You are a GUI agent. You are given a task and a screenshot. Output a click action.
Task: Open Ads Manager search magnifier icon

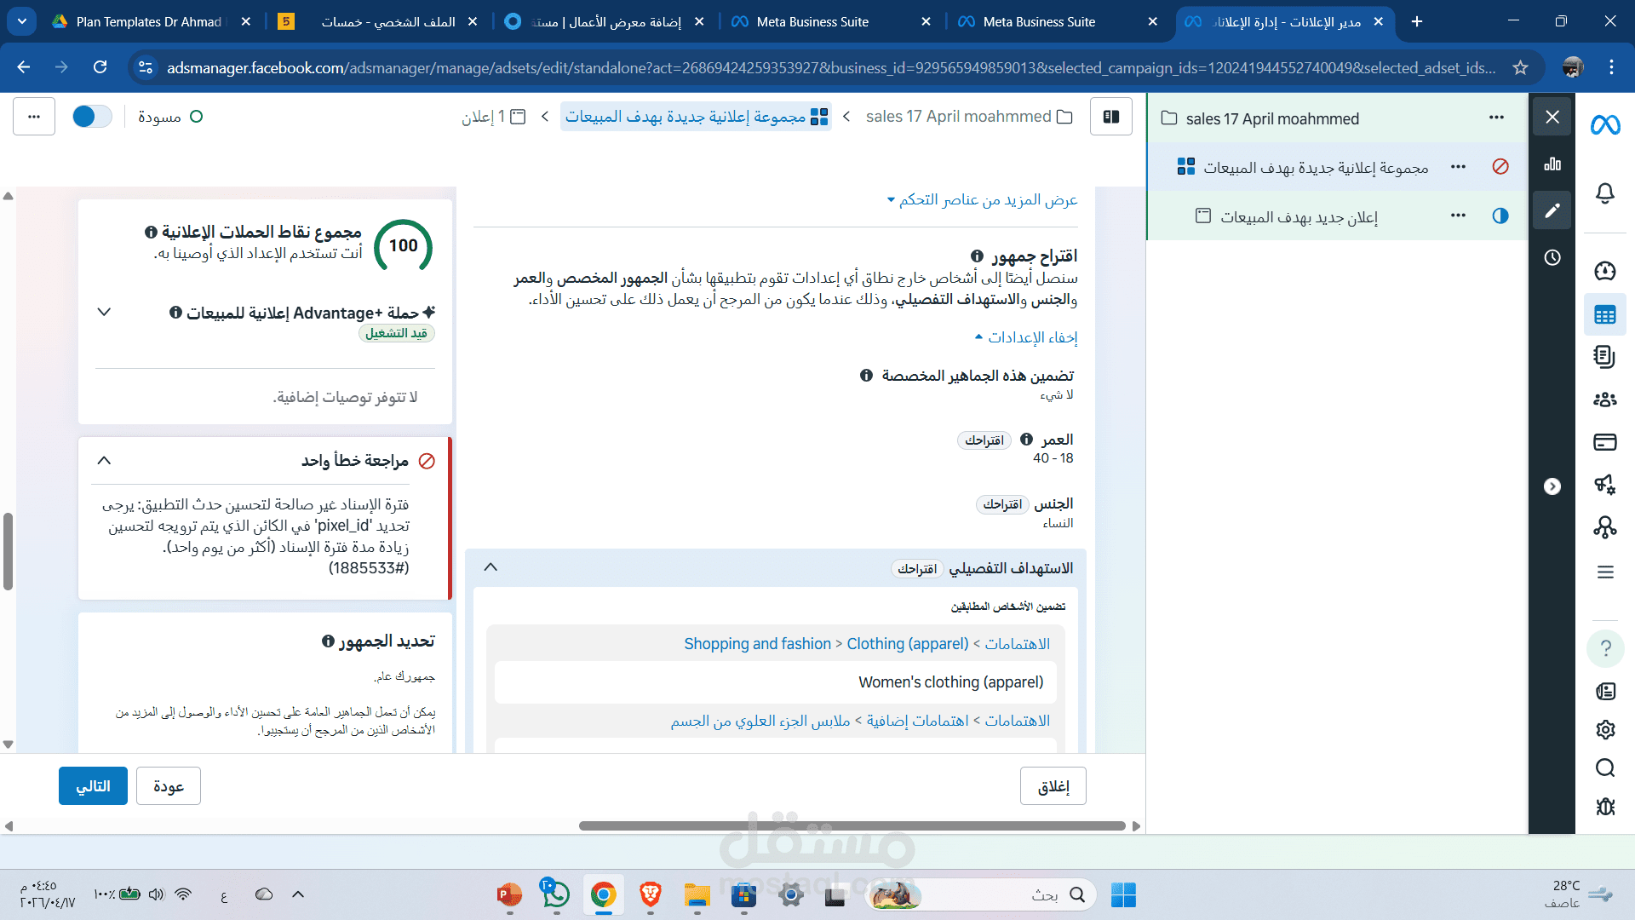tap(1604, 768)
